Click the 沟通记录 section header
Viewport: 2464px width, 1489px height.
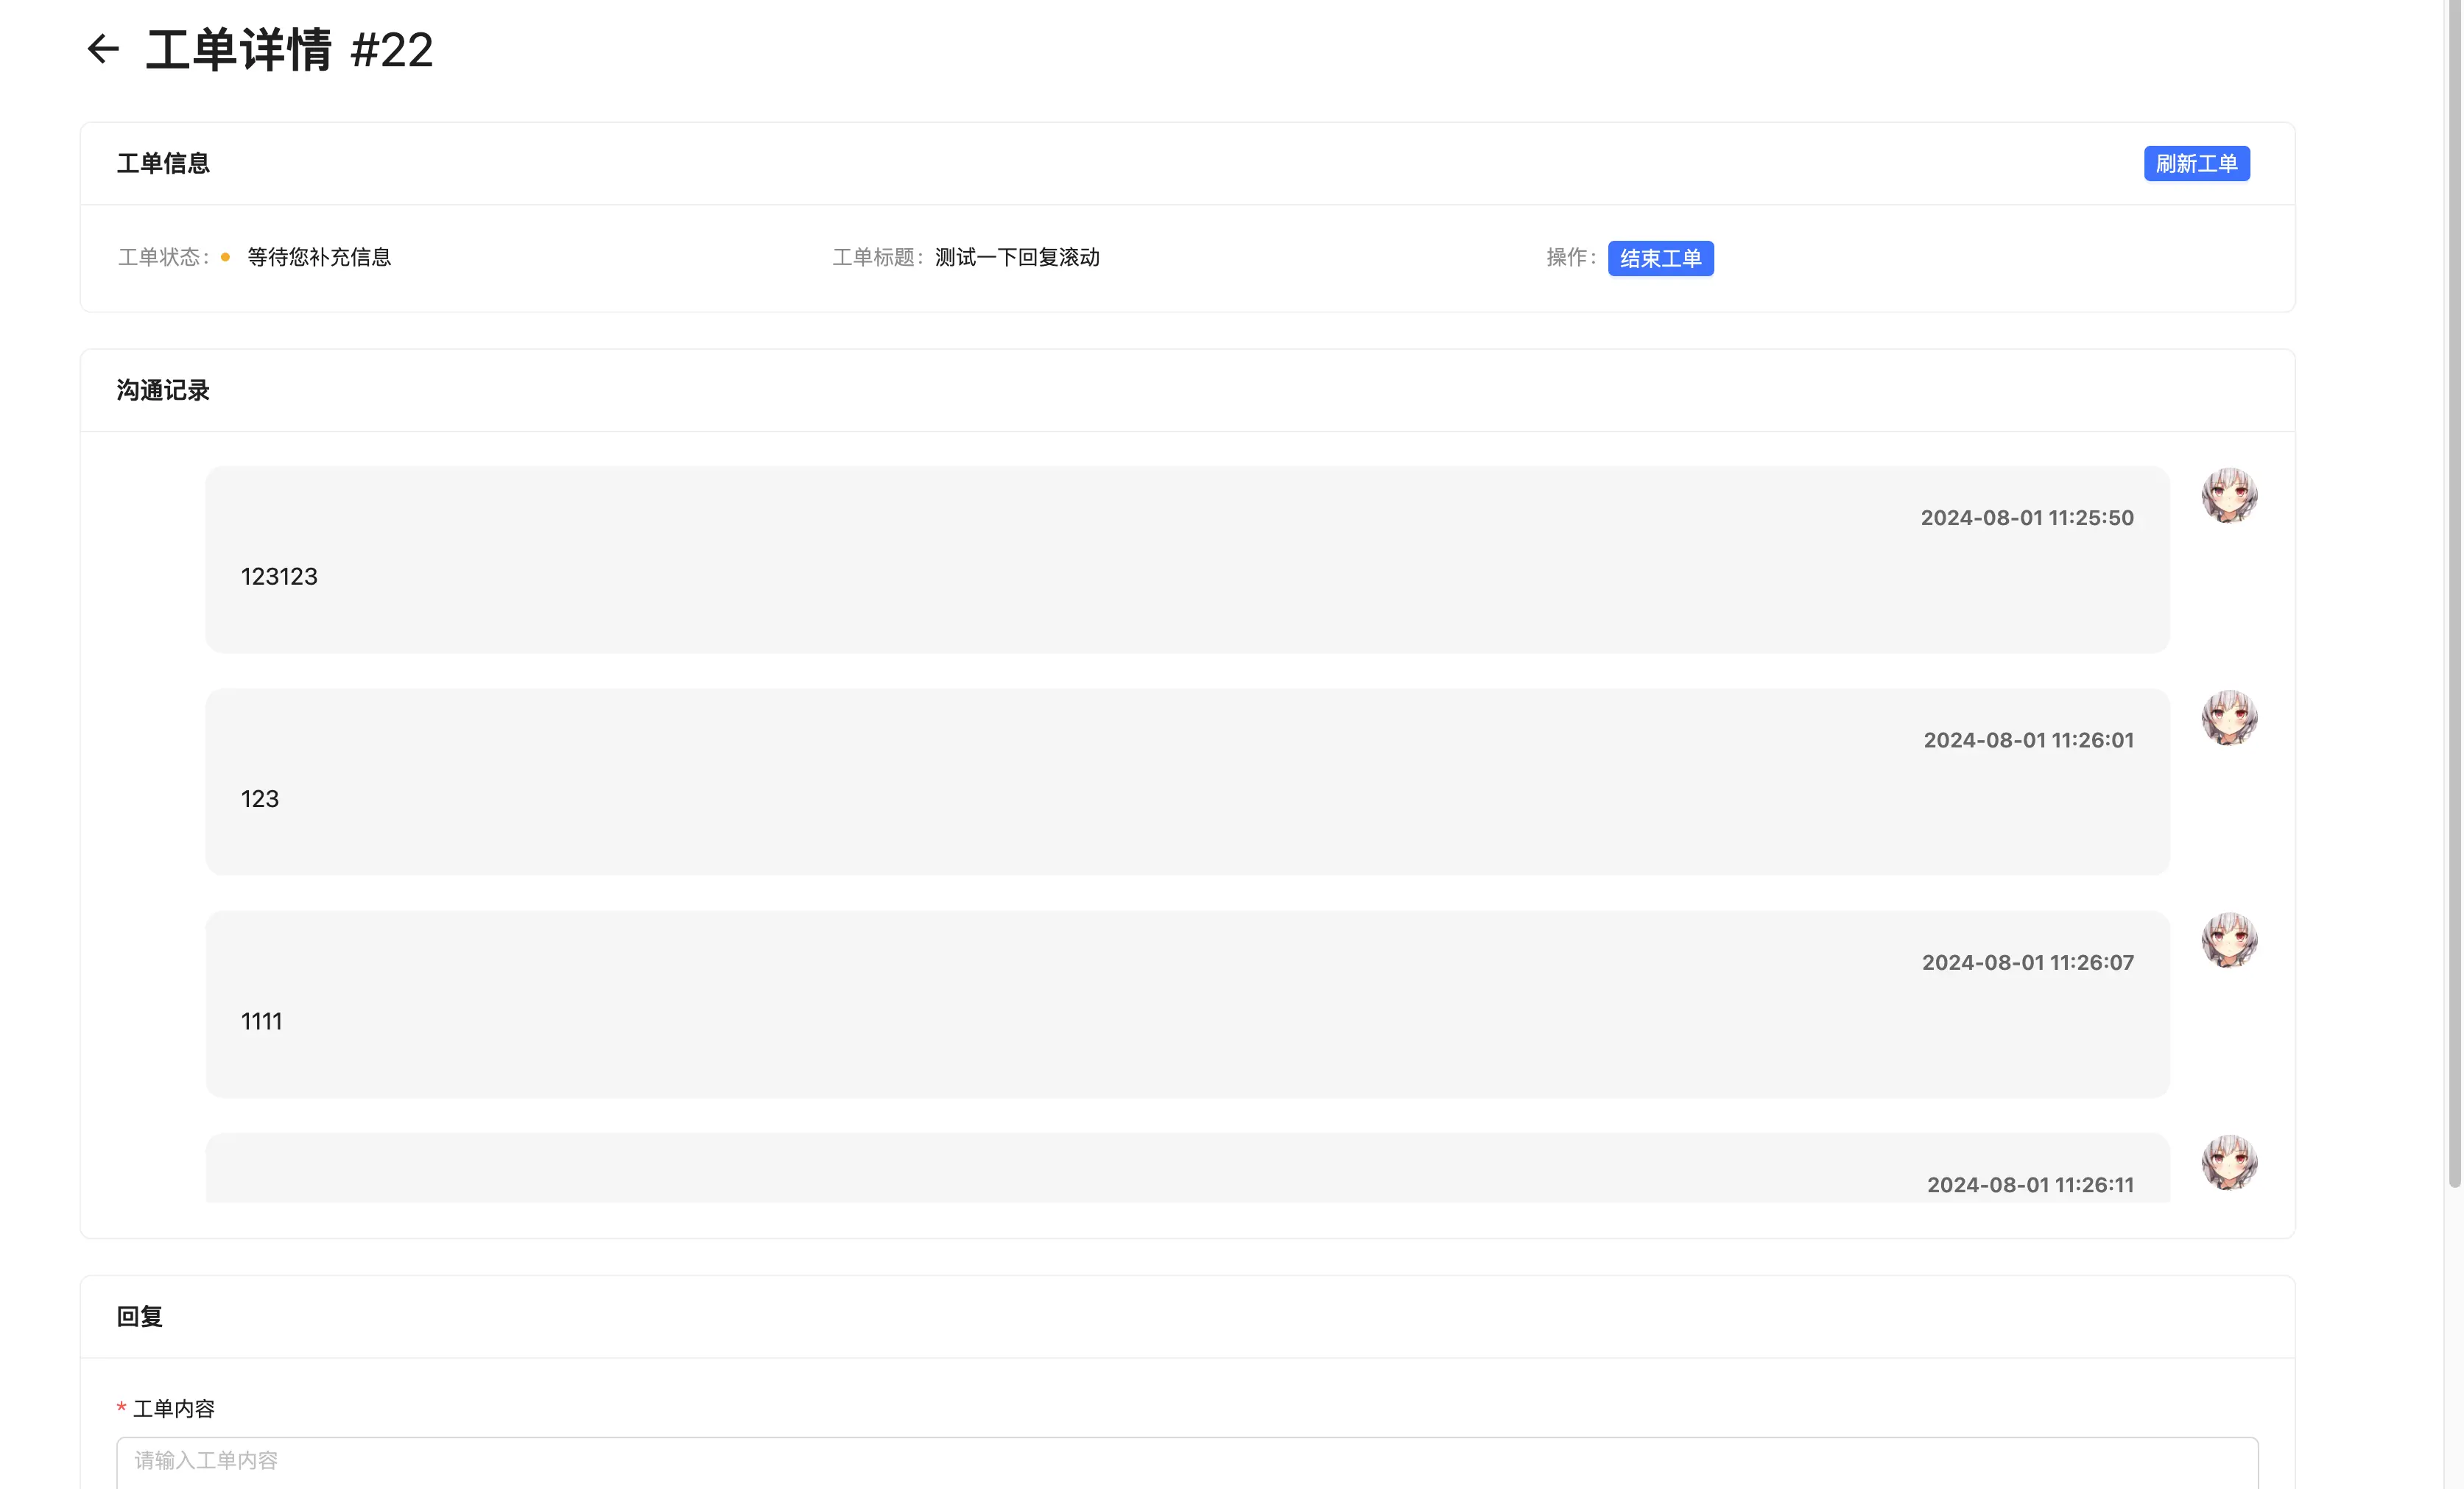(163, 391)
